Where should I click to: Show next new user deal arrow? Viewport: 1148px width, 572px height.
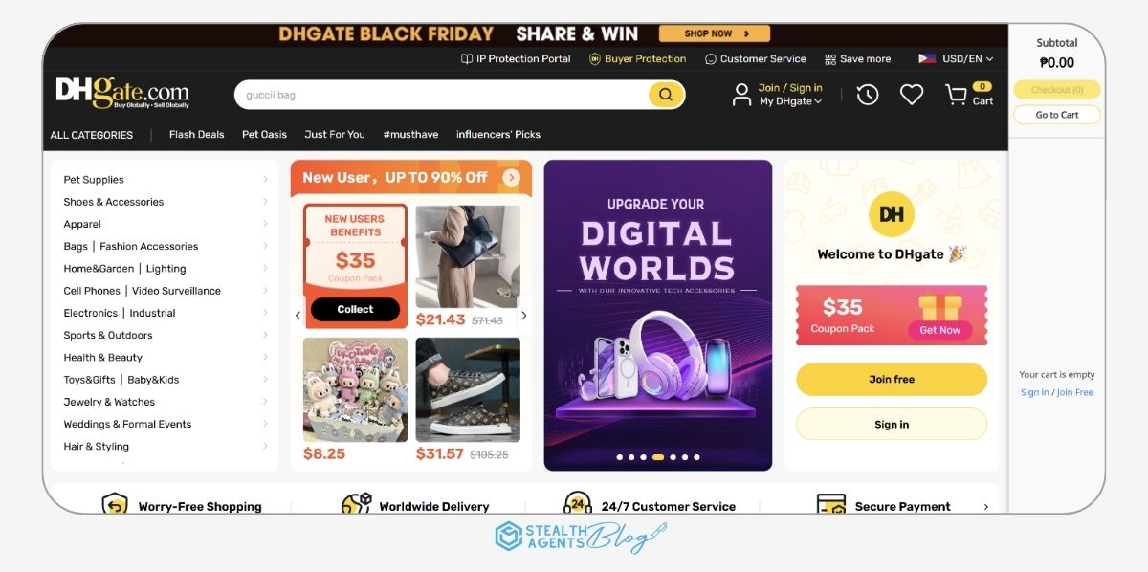523,315
